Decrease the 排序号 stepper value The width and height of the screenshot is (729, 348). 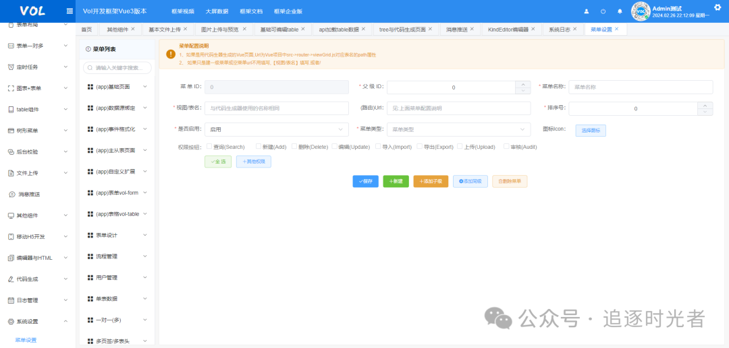tap(705, 112)
